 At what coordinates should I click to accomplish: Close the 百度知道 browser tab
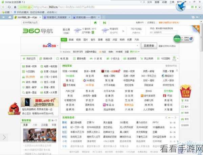coord(99,17)
